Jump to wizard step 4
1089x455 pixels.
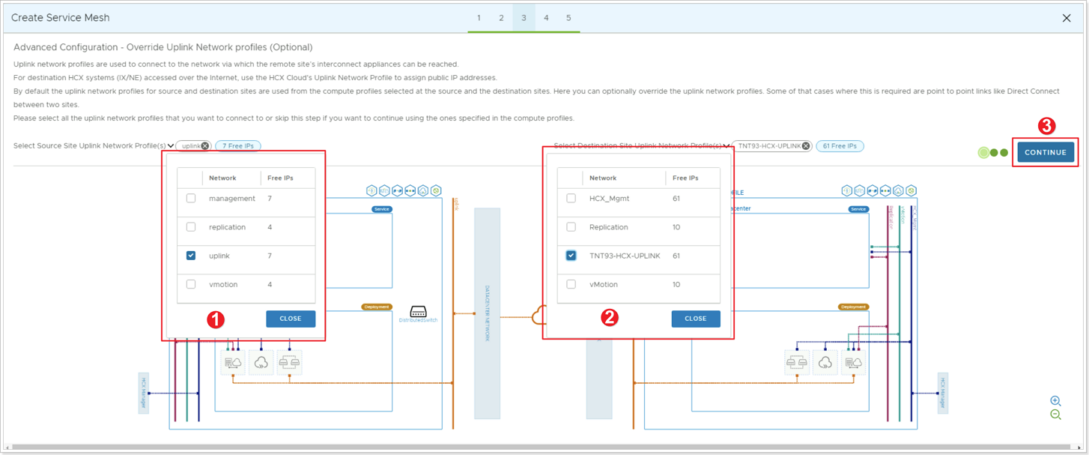pos(546,17)
